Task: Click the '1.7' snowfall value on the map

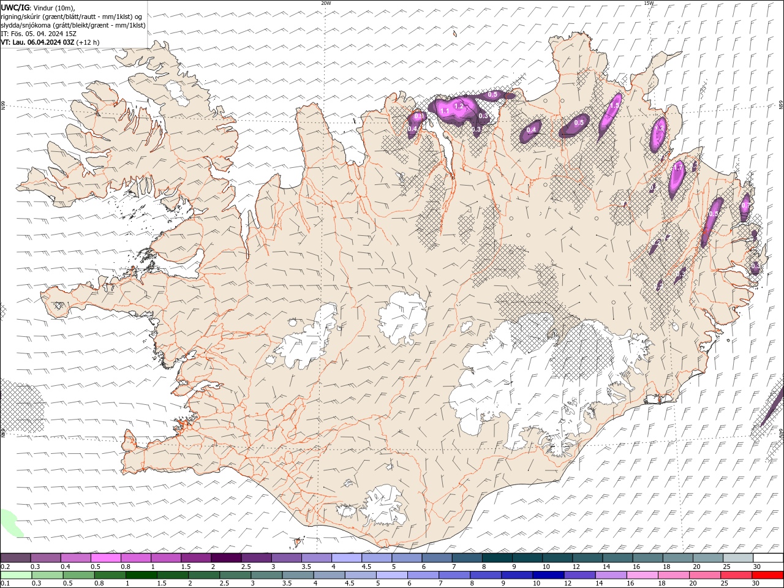Action: click(x=678, y=167)
